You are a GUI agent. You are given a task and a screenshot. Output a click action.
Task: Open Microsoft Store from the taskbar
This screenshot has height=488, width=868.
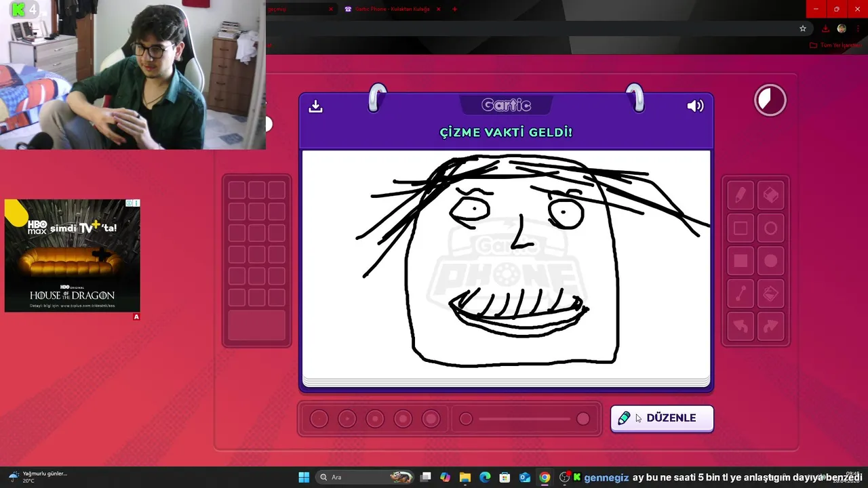pos(505,477)
